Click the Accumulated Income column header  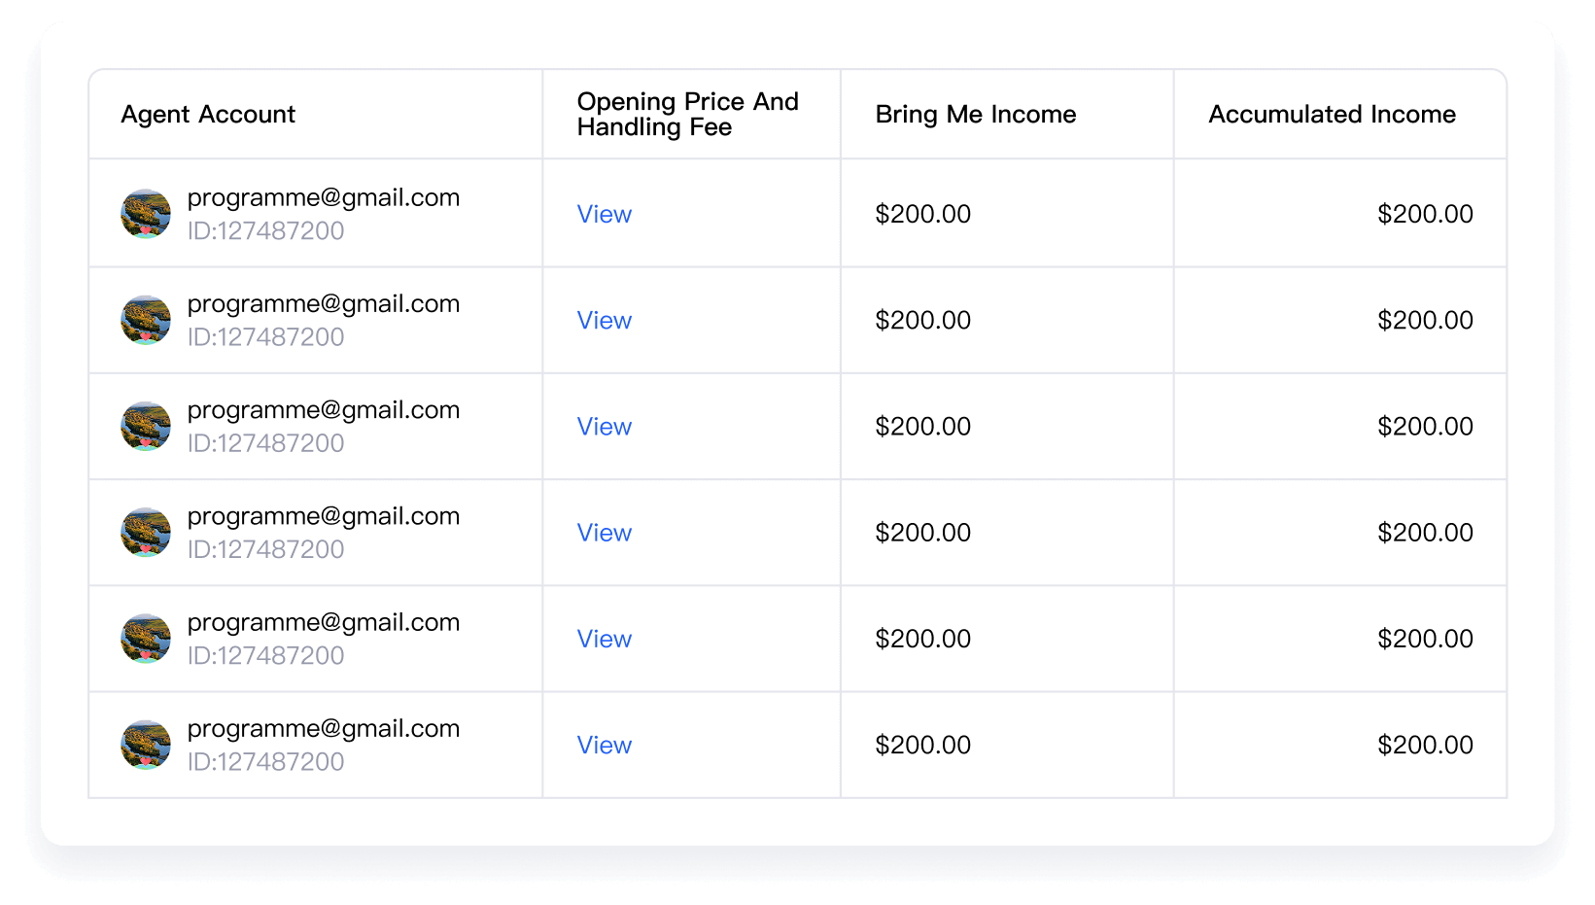(x=1333, y=115)
